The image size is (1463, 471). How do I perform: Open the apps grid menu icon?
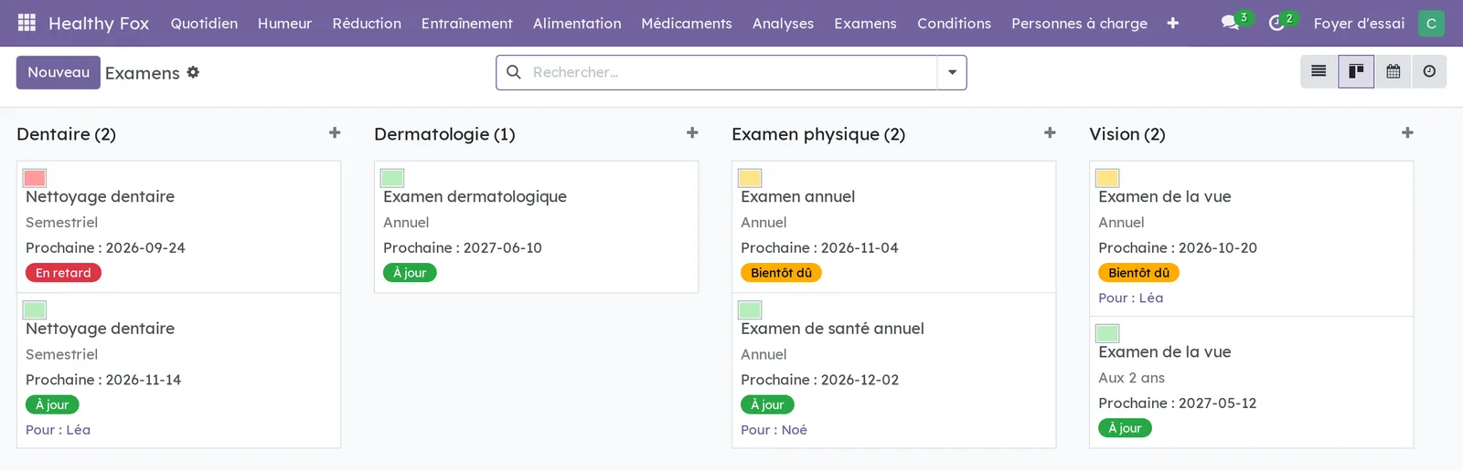[x=27, y=23]
